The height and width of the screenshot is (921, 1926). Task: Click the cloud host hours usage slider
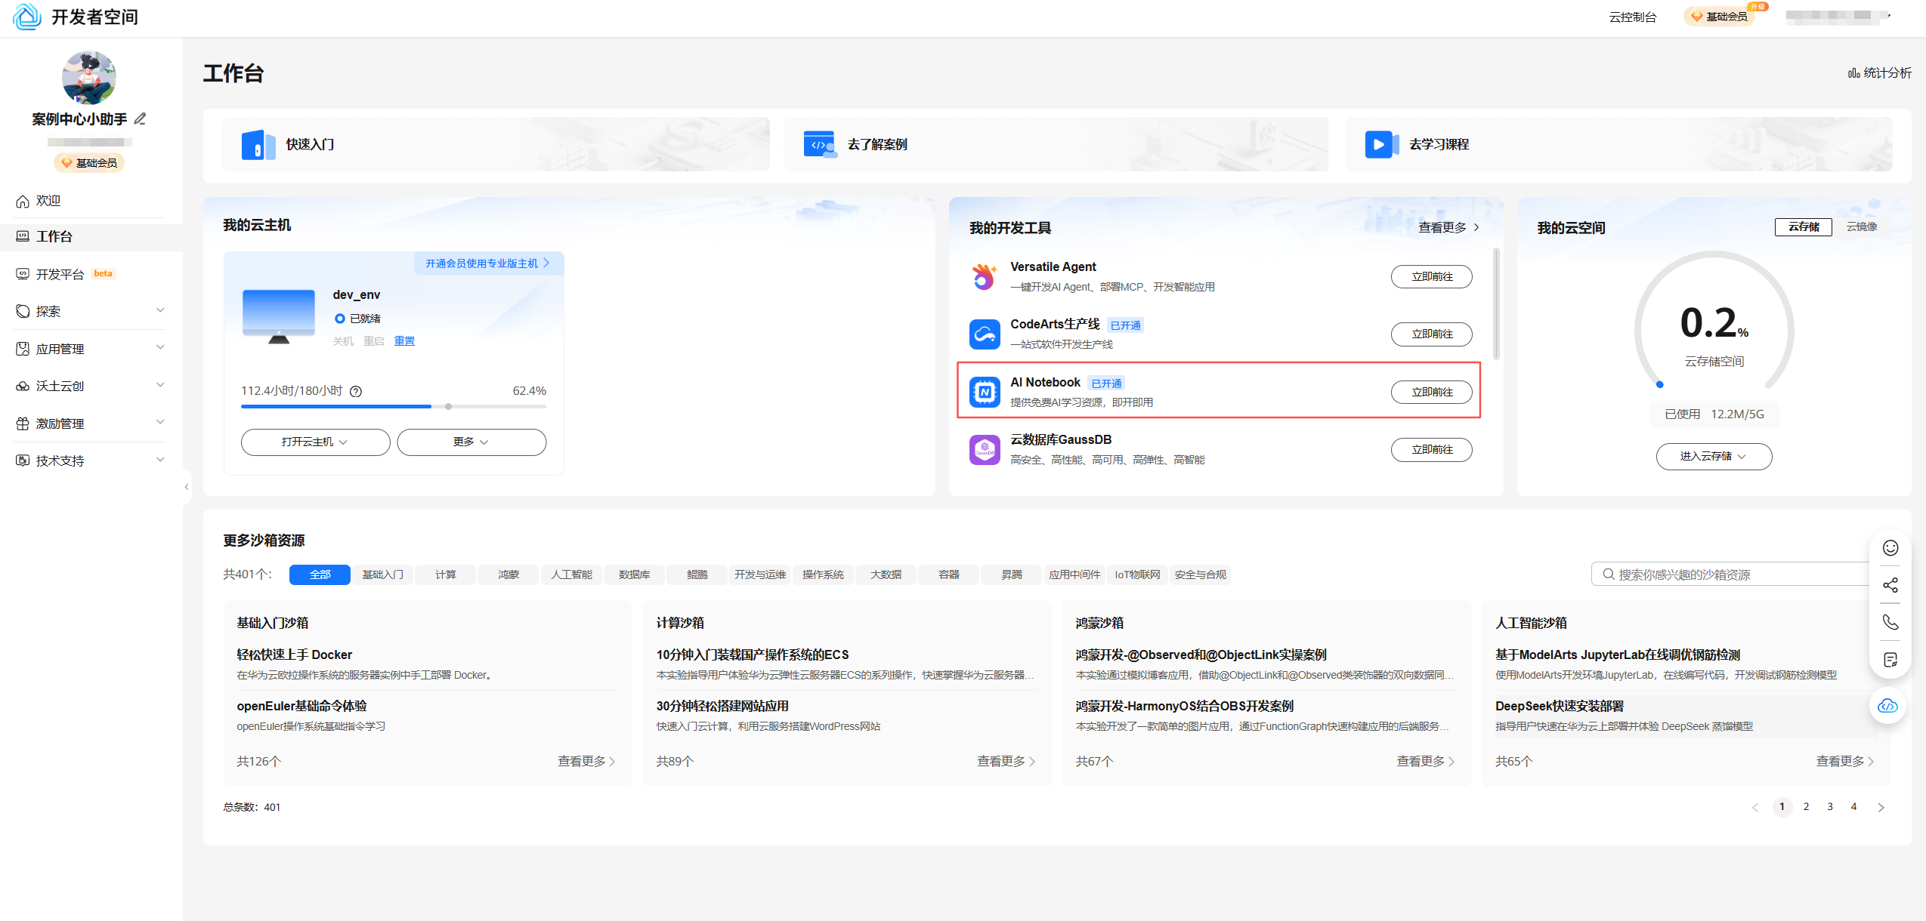point(448,406)
